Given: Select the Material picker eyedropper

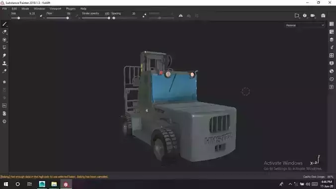Looking at the screenshot, I should [x=4, y=71].
